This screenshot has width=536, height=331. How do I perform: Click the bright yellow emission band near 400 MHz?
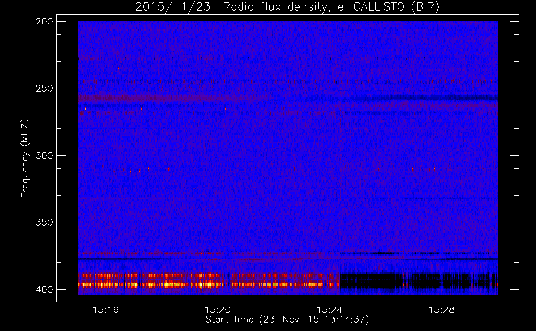pos(209,284)
